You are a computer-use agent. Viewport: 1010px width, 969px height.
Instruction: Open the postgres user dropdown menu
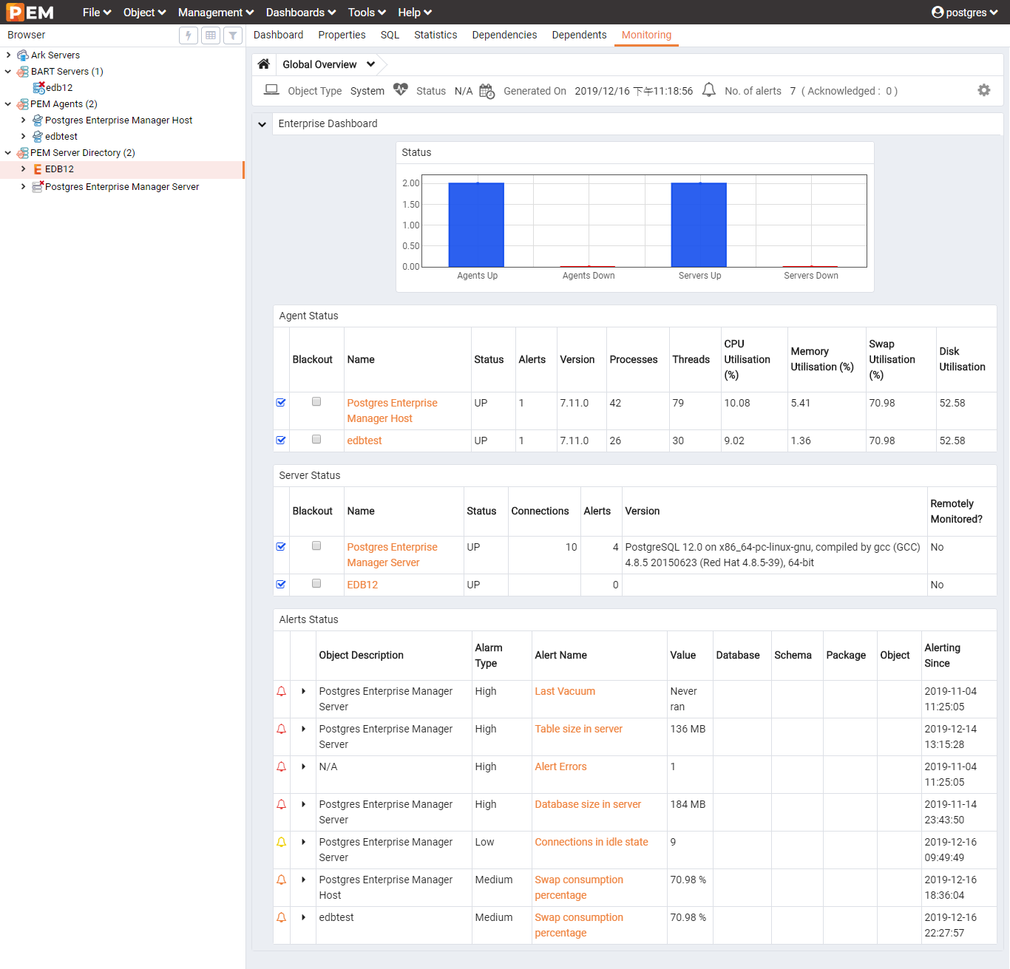coord(965,12)
